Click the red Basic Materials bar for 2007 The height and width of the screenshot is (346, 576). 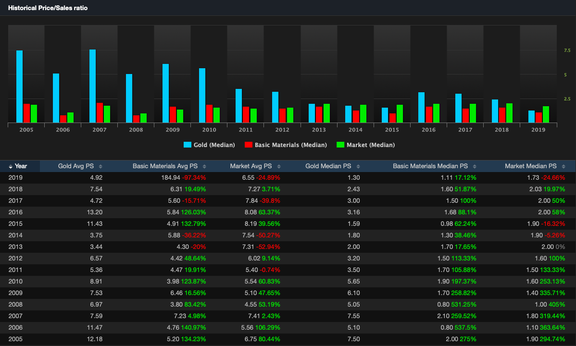click(100, 113)
